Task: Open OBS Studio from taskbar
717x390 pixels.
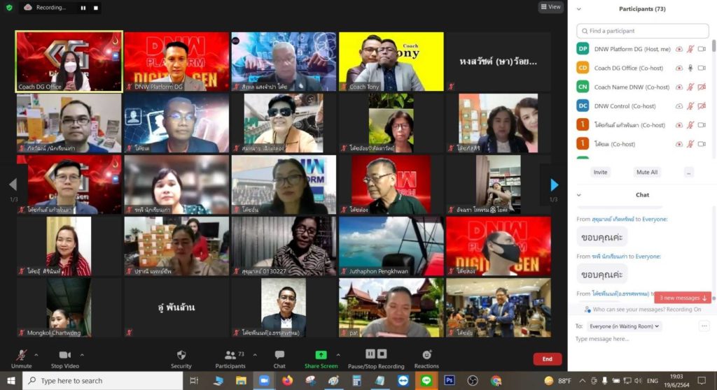Action: (473, 381)
